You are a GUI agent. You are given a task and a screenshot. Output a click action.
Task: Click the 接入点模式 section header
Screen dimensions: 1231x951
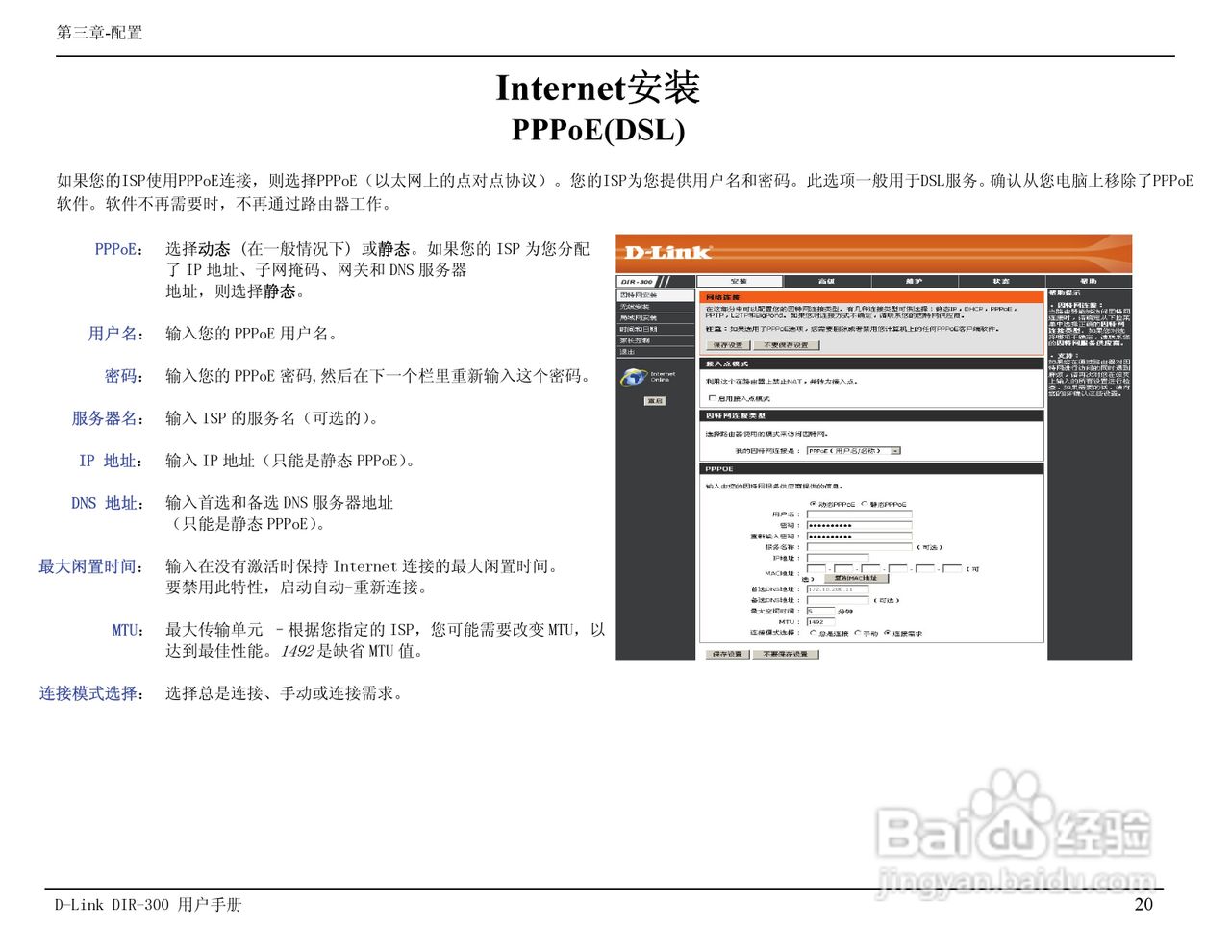click(x=871, y=363)
